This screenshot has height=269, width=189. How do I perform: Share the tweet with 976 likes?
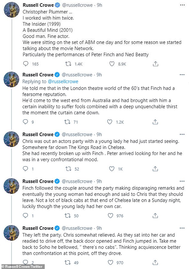point(155,215)
